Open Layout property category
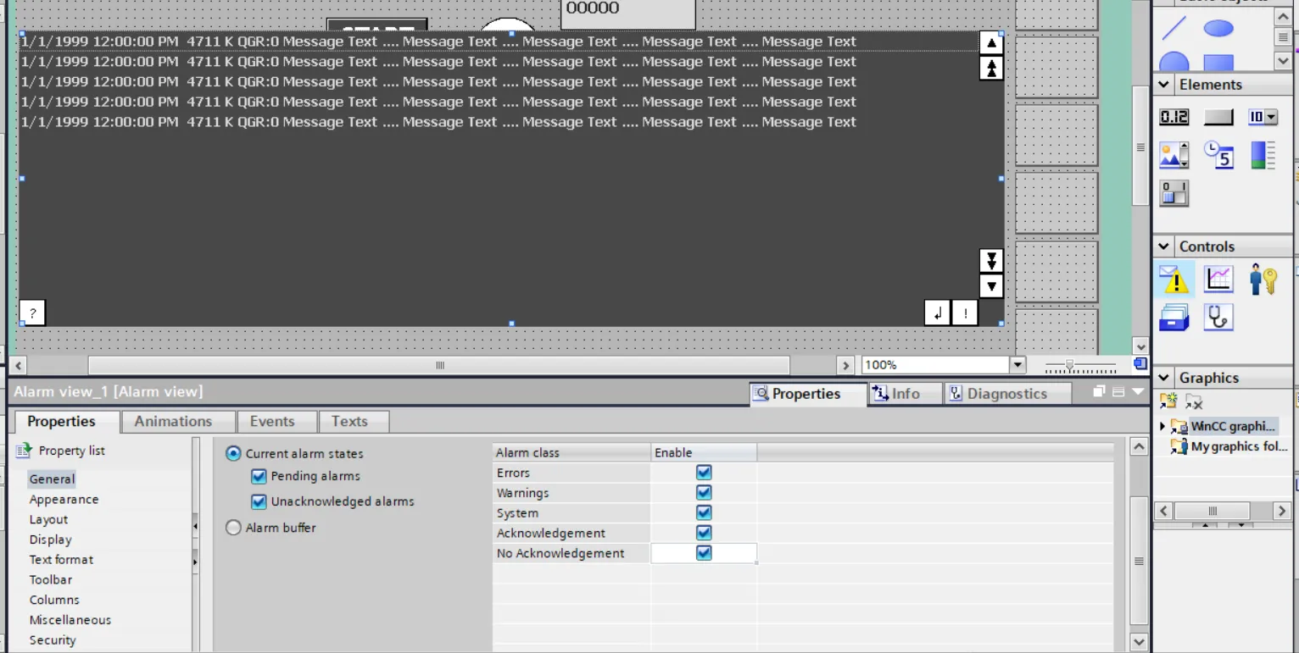This screenshot has height=653, width=1299. tap(48, 519)
